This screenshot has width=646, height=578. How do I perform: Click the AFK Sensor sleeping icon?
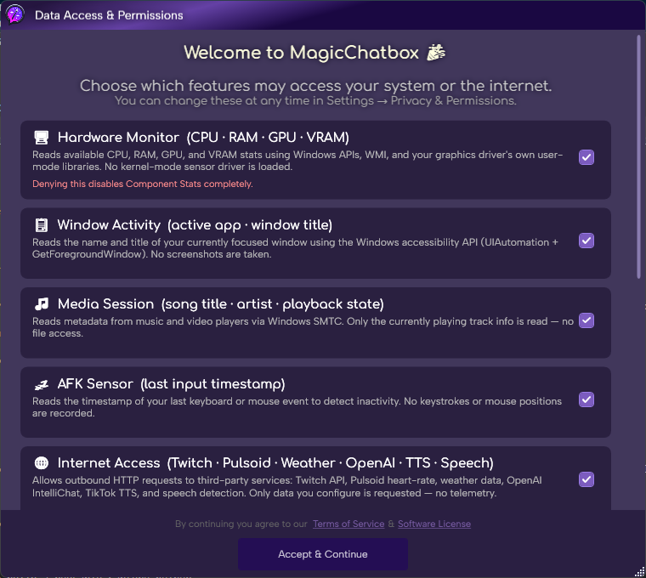tap(41, 384)
